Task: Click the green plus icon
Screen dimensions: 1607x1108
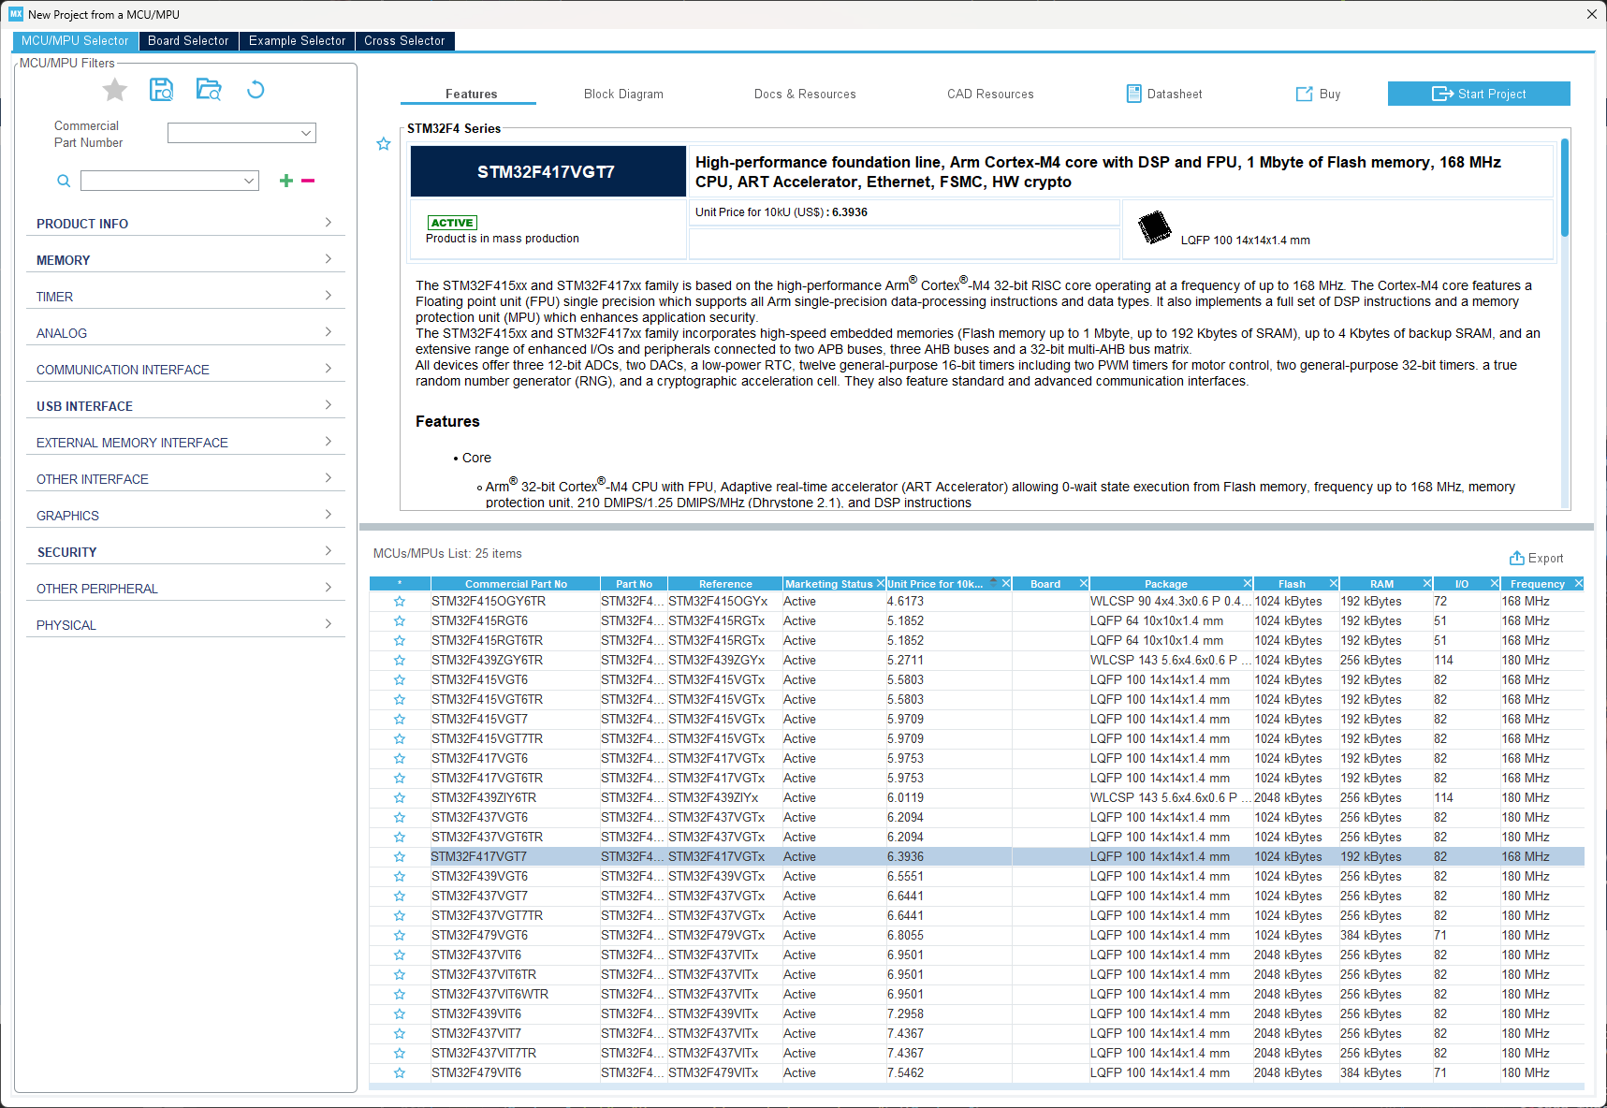Action: pyautogui.click(x=286, y=181)
